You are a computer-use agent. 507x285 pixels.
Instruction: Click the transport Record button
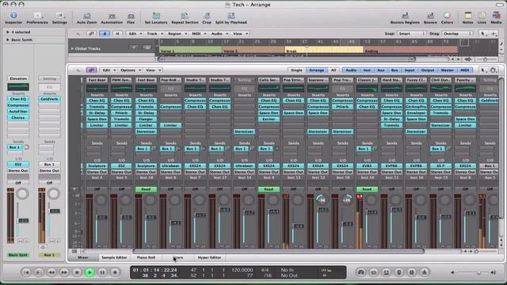(115, 272)
